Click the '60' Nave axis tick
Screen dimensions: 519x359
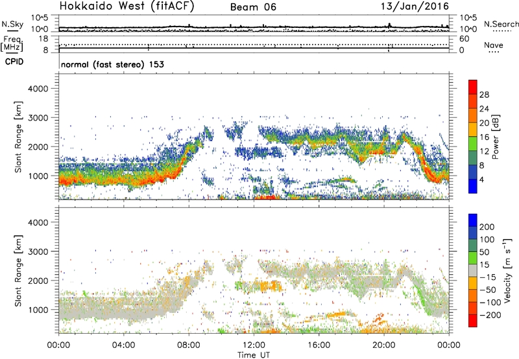click(464, 39)
